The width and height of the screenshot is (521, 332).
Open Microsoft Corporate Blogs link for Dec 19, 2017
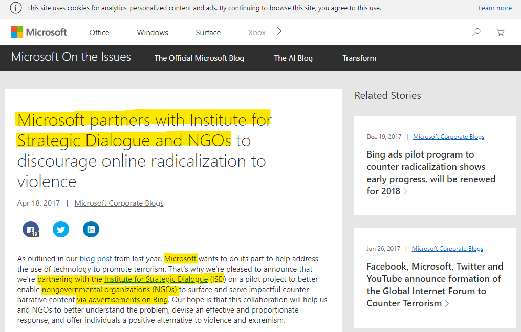[x=448, y=137]
